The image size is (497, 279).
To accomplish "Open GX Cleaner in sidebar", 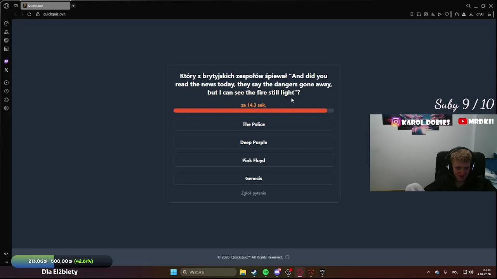I will coord(6,32).
